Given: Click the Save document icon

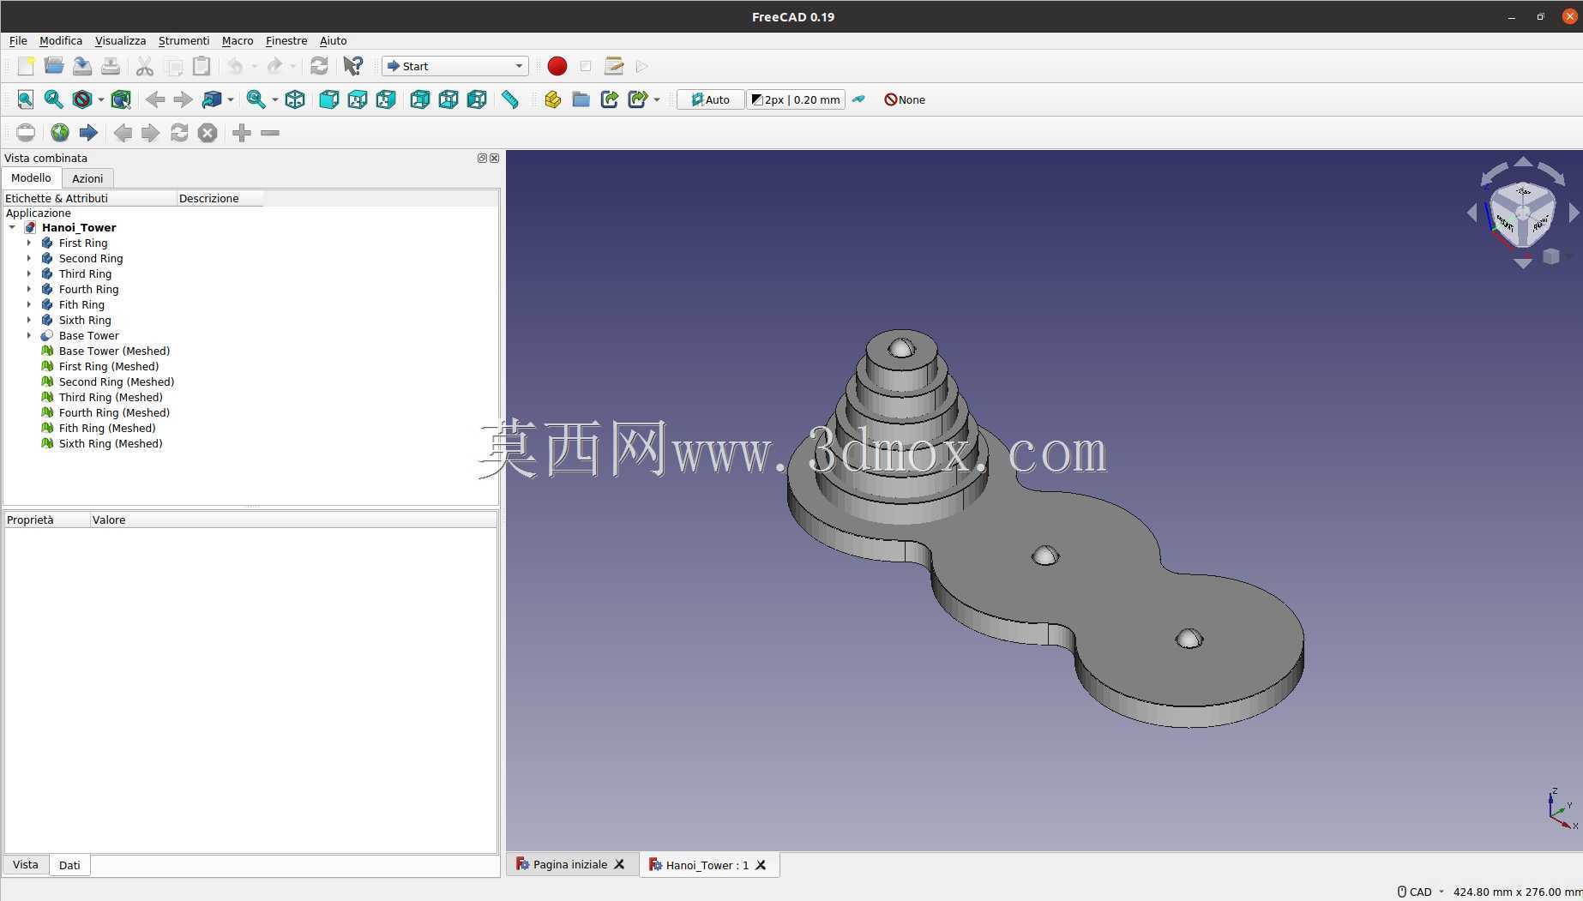Looking at the screenshot, I should pyautogui.click(x=82, y=66).
